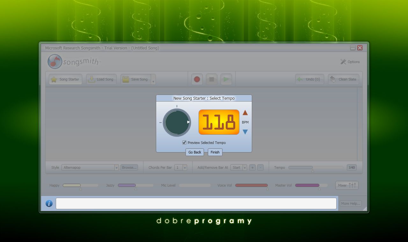Viewport: 408px width, 242px height.
Task: Click the Save Song disk button
Action: pyautogui.click(x=136, y=79)
